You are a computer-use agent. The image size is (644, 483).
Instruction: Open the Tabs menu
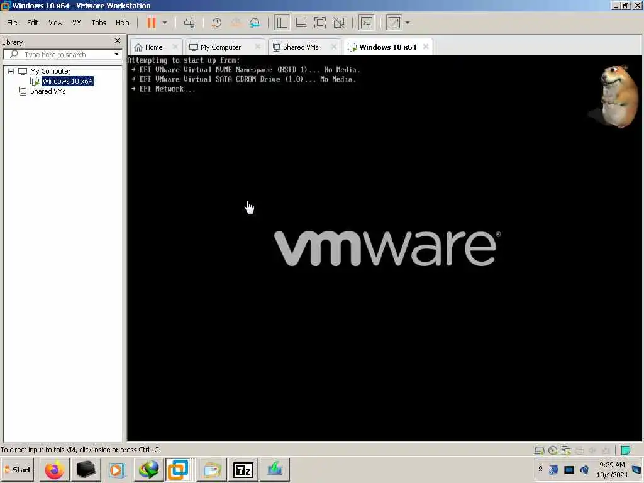point(99,23)
